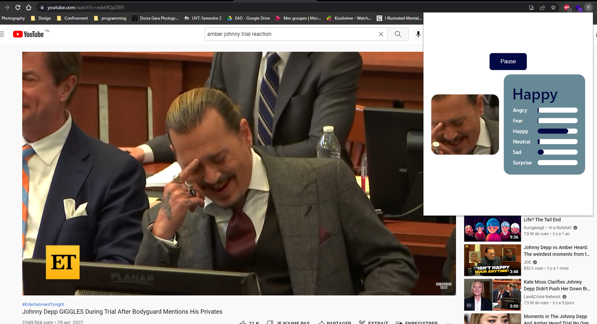
Task: Reload the YouTube page
Action: [x=18, y=7]
